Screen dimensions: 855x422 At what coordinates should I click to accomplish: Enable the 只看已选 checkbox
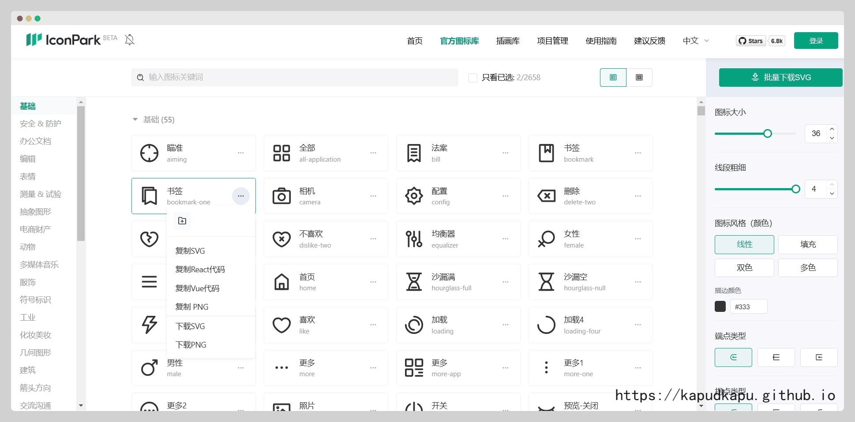pos(473,78)
